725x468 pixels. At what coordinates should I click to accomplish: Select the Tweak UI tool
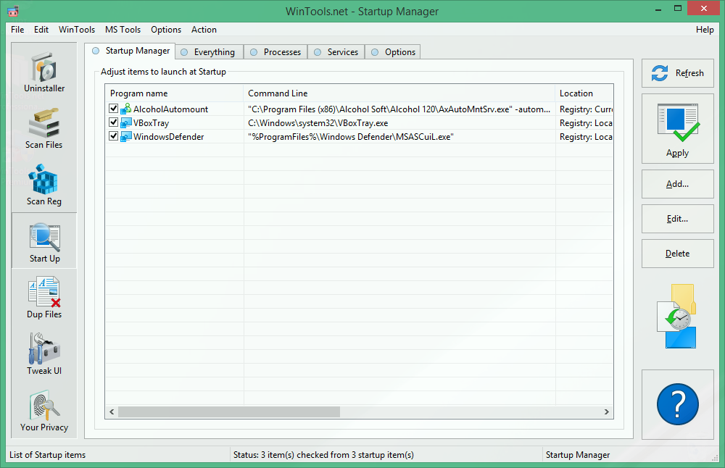pyautogui.click(x=43, y=353)
